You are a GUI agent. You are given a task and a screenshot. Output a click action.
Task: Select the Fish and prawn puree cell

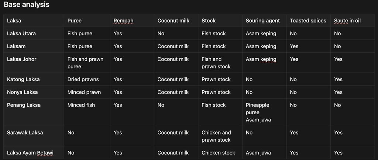[x=85, y=63]
